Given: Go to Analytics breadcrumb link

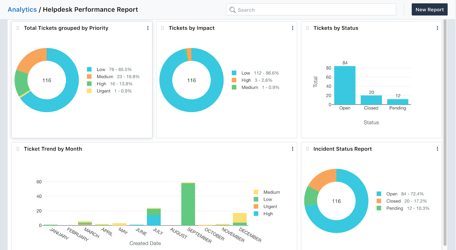Looking at the screenshot, I should click(x=22, y=10).
